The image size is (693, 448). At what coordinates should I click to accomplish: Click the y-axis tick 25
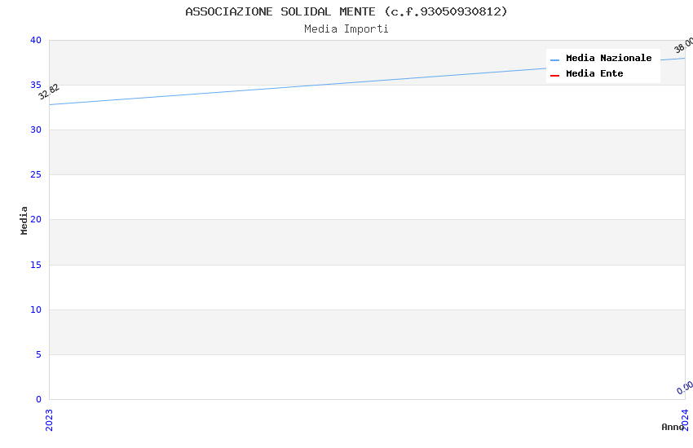36,175
